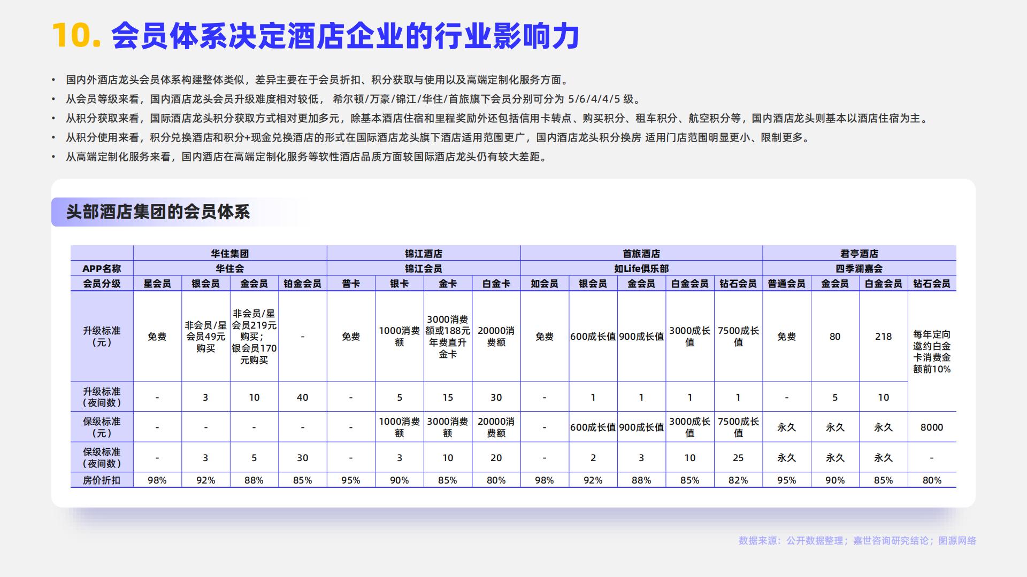The height and width of the screenshot is (577, 1027).
Task: Click the bullet starting 国内外酒店龙头会员体系构建整体类似
Action: [x=318, y=80]
